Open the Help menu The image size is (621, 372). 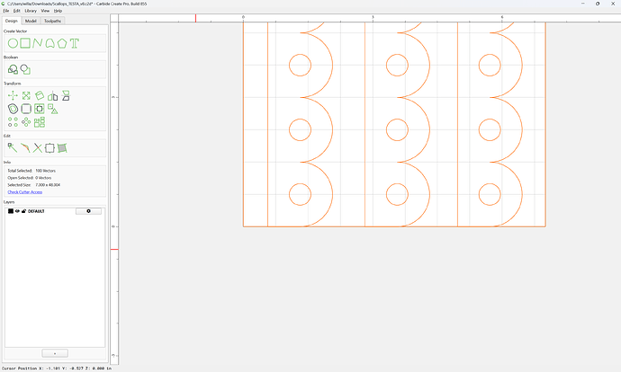coord(58,11)
